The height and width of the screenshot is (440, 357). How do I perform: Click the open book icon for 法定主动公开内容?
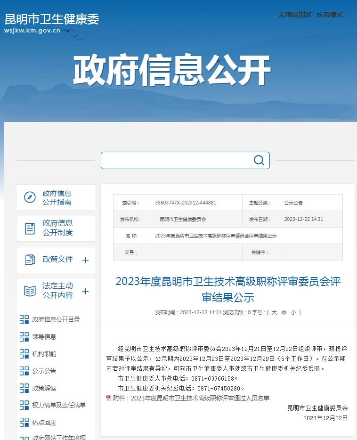pos(30,291)
